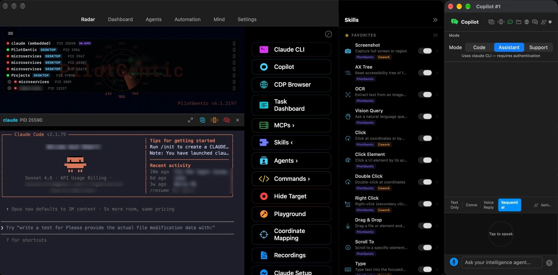Expand the Agents submenu button
The height and width of the screenshot is (275, 558).
(291, 161)
